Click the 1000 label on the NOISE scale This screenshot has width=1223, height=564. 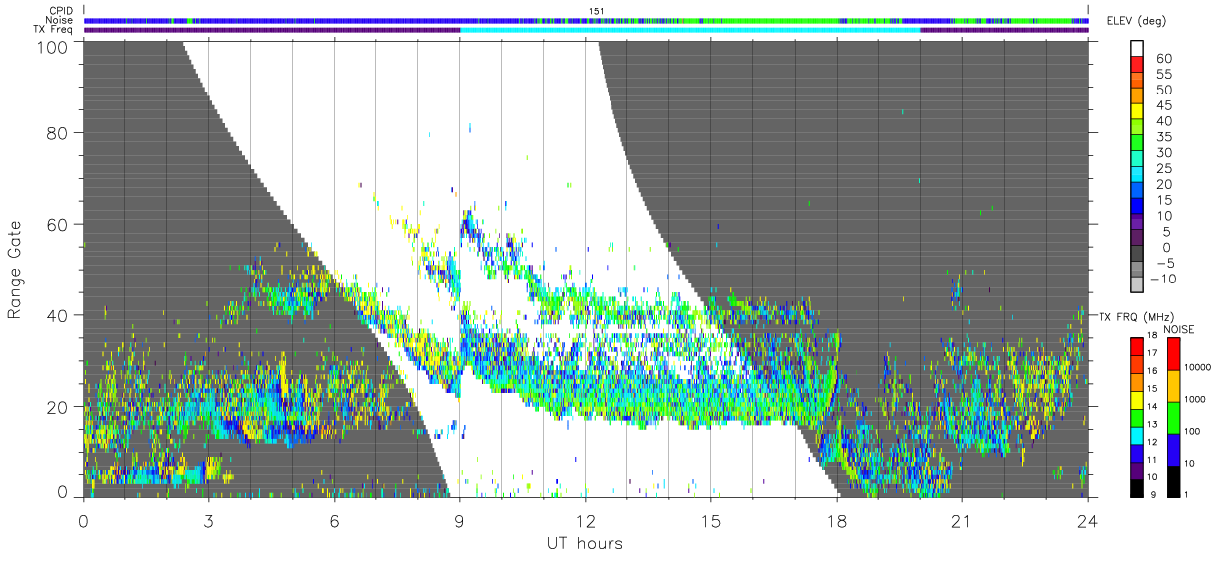(x=1196, y=400)
